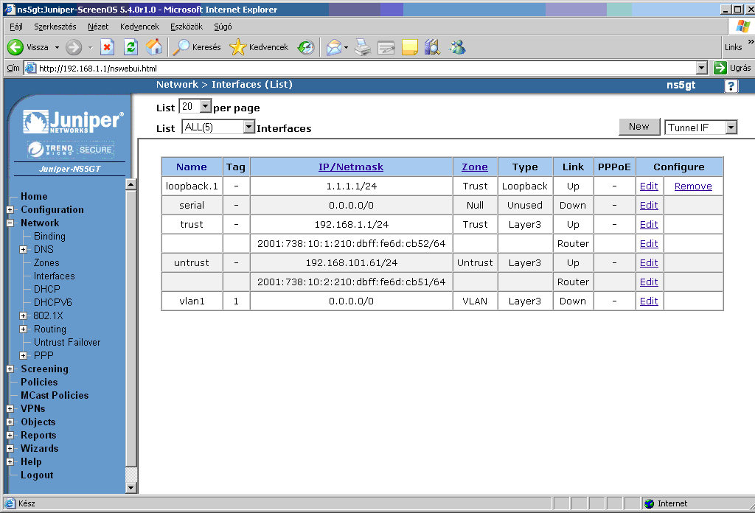Open the Search (Keresés) toolbar icon
This screenshot has height=513, width=755.
pyautogui.click(x=197, y=47)
